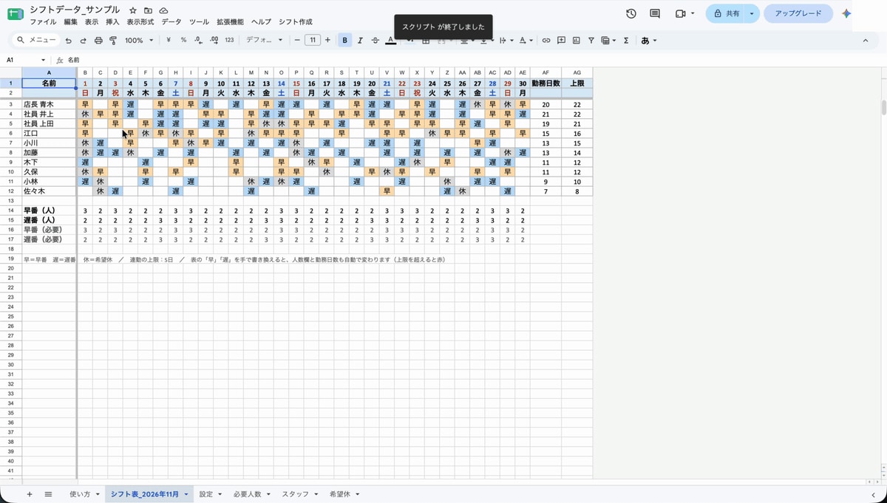
Task: Open the ファイル menu
Action: (43, 22)
